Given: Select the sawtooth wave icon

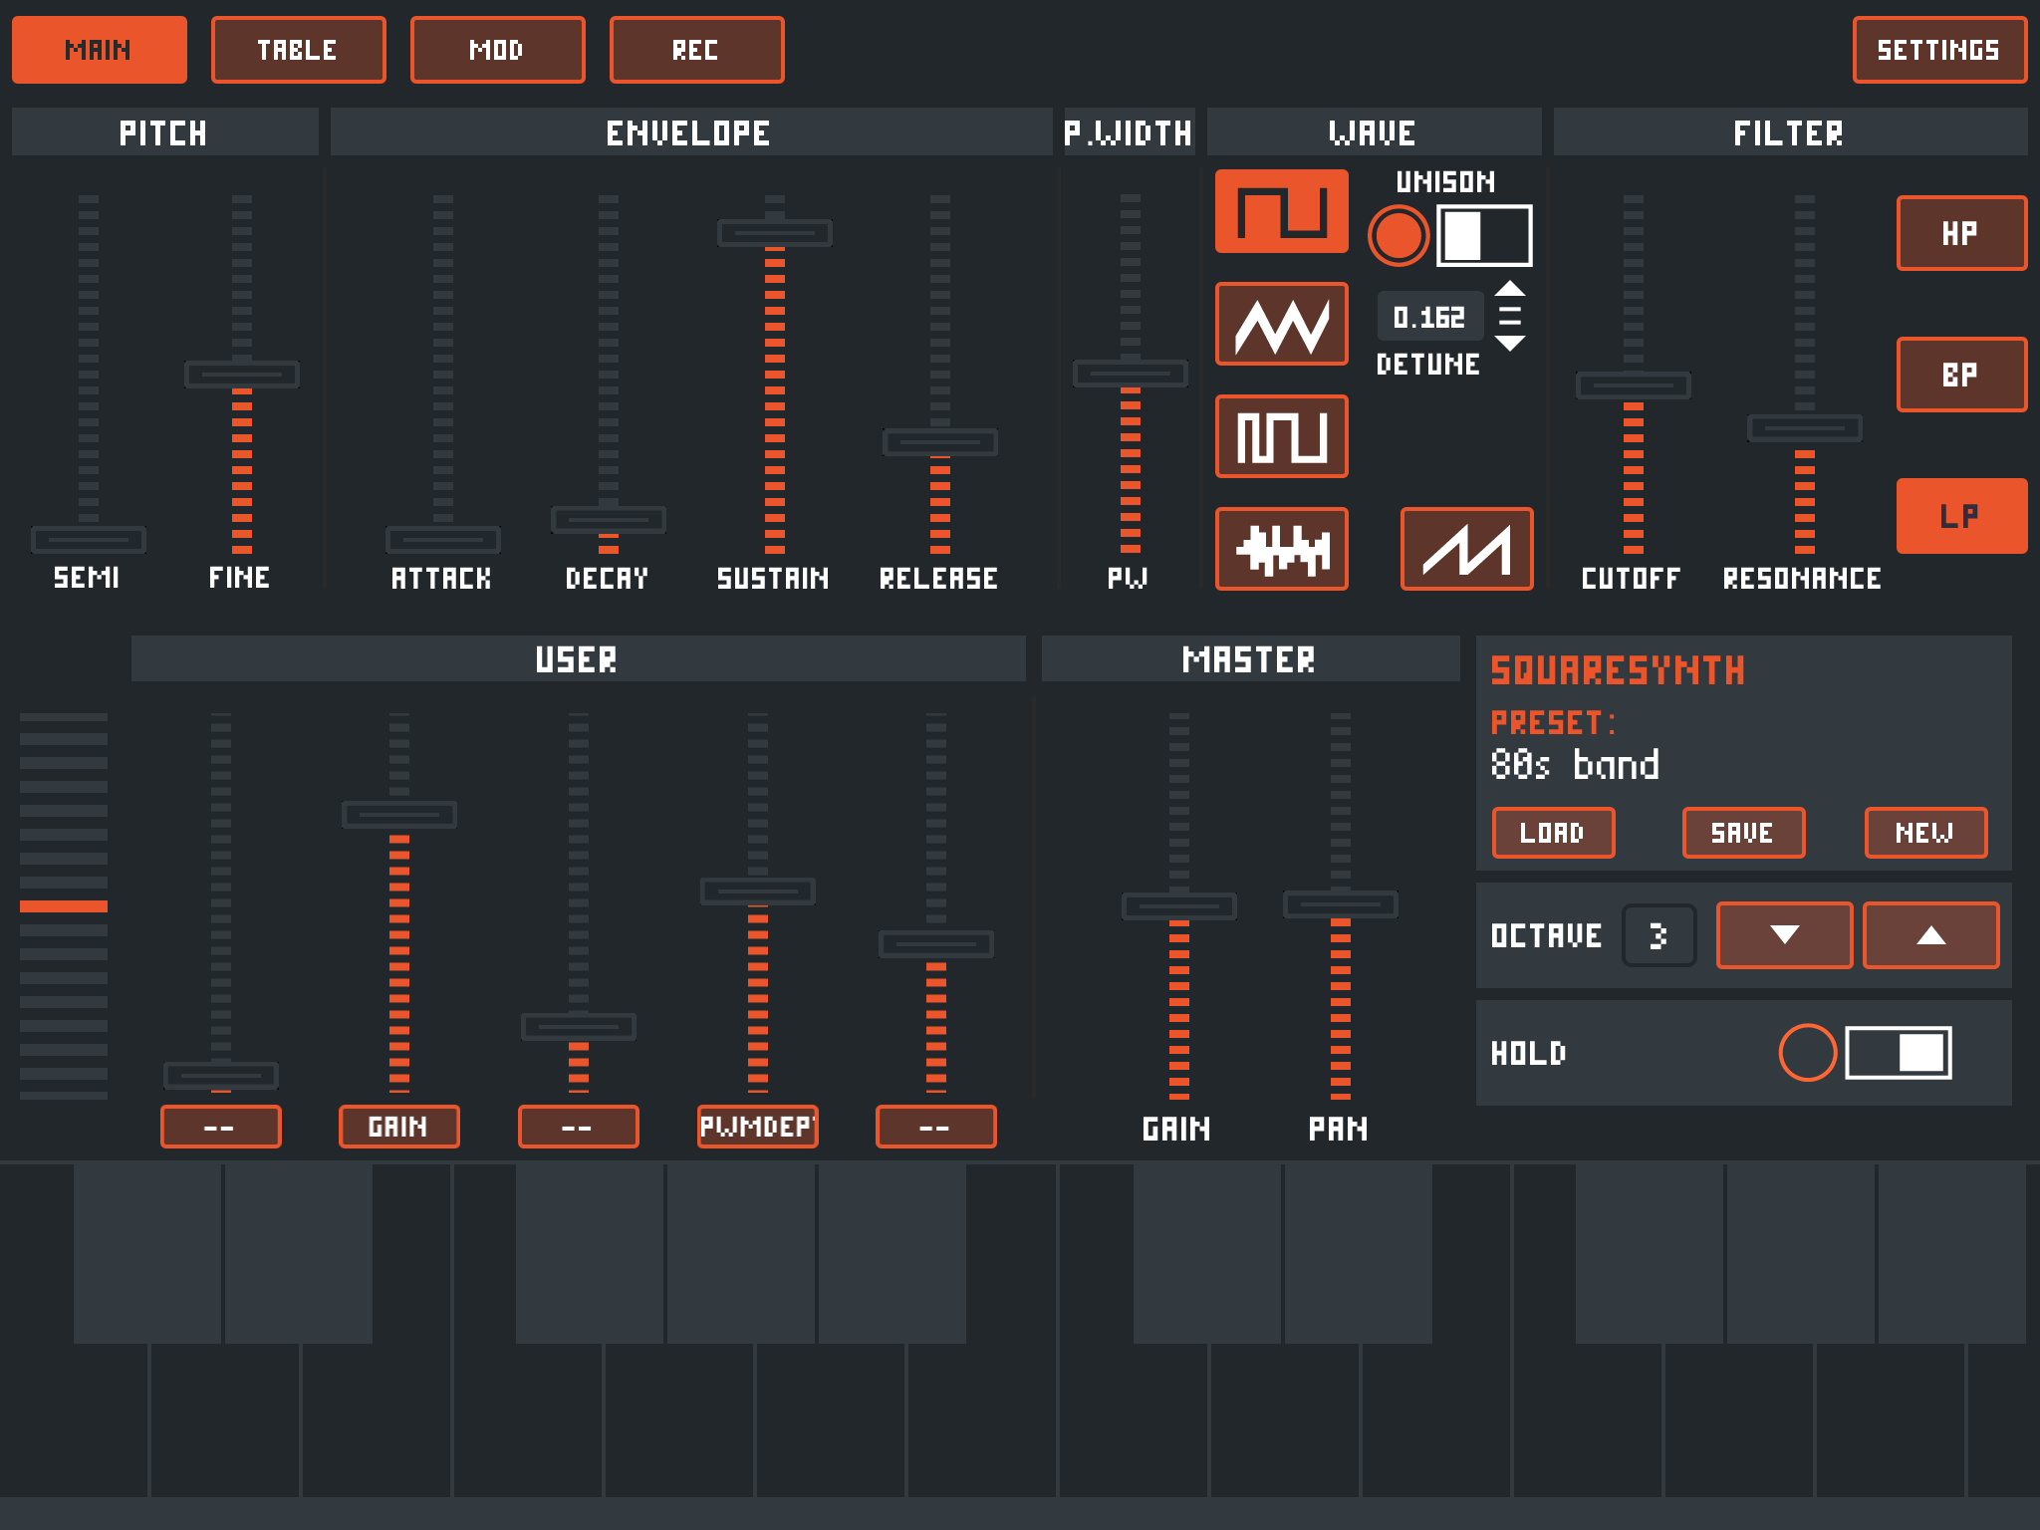Looking at the screenshot, I should pyautogui.click(x=1466, y=550).
